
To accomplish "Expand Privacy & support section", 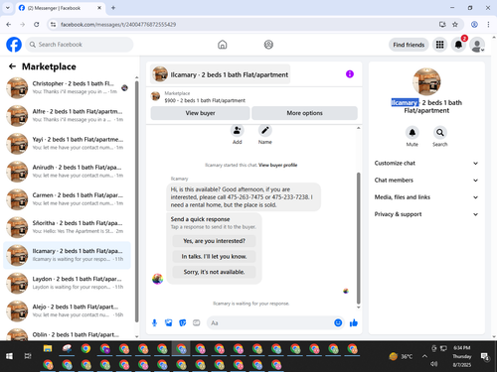I will point(426,214).
